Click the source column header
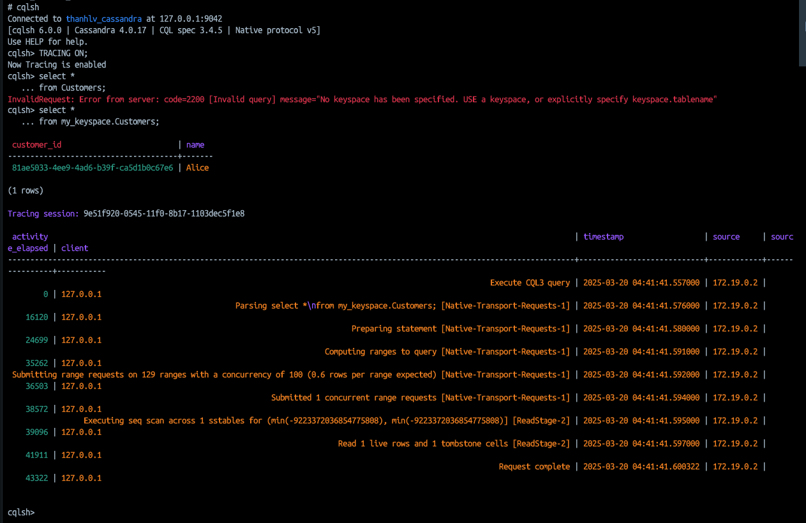 pyautogui.click(x=726, y=238)
